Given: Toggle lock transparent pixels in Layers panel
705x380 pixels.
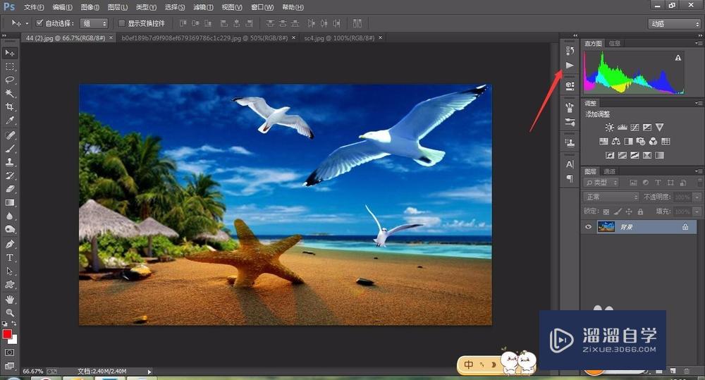Looking at the screenshot, I should pos(606,212).
